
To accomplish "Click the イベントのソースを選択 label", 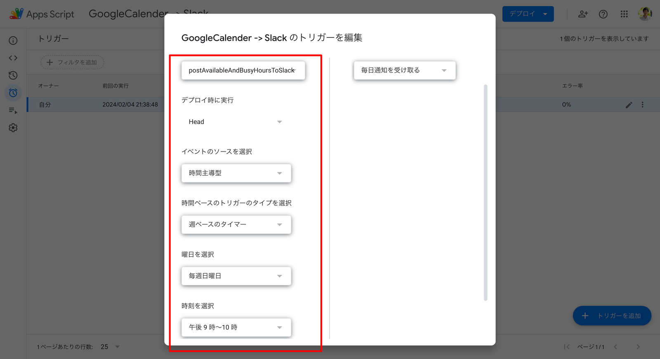I will click(x=217, y=152).
